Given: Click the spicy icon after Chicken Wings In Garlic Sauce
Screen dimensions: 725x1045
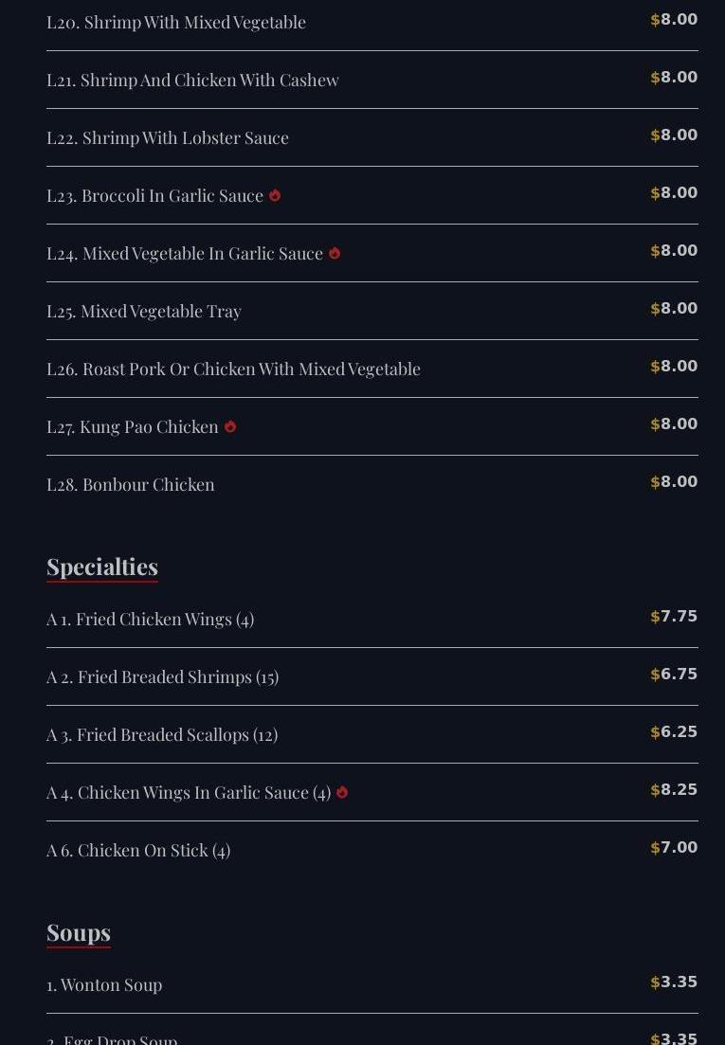Looking at the screenshot, I should [x=342, y=792].
